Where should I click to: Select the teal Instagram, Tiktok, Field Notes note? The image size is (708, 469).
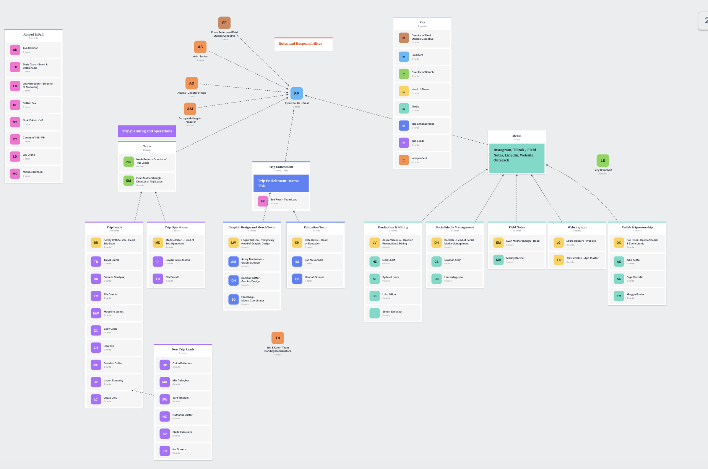(x=516, y=158)
